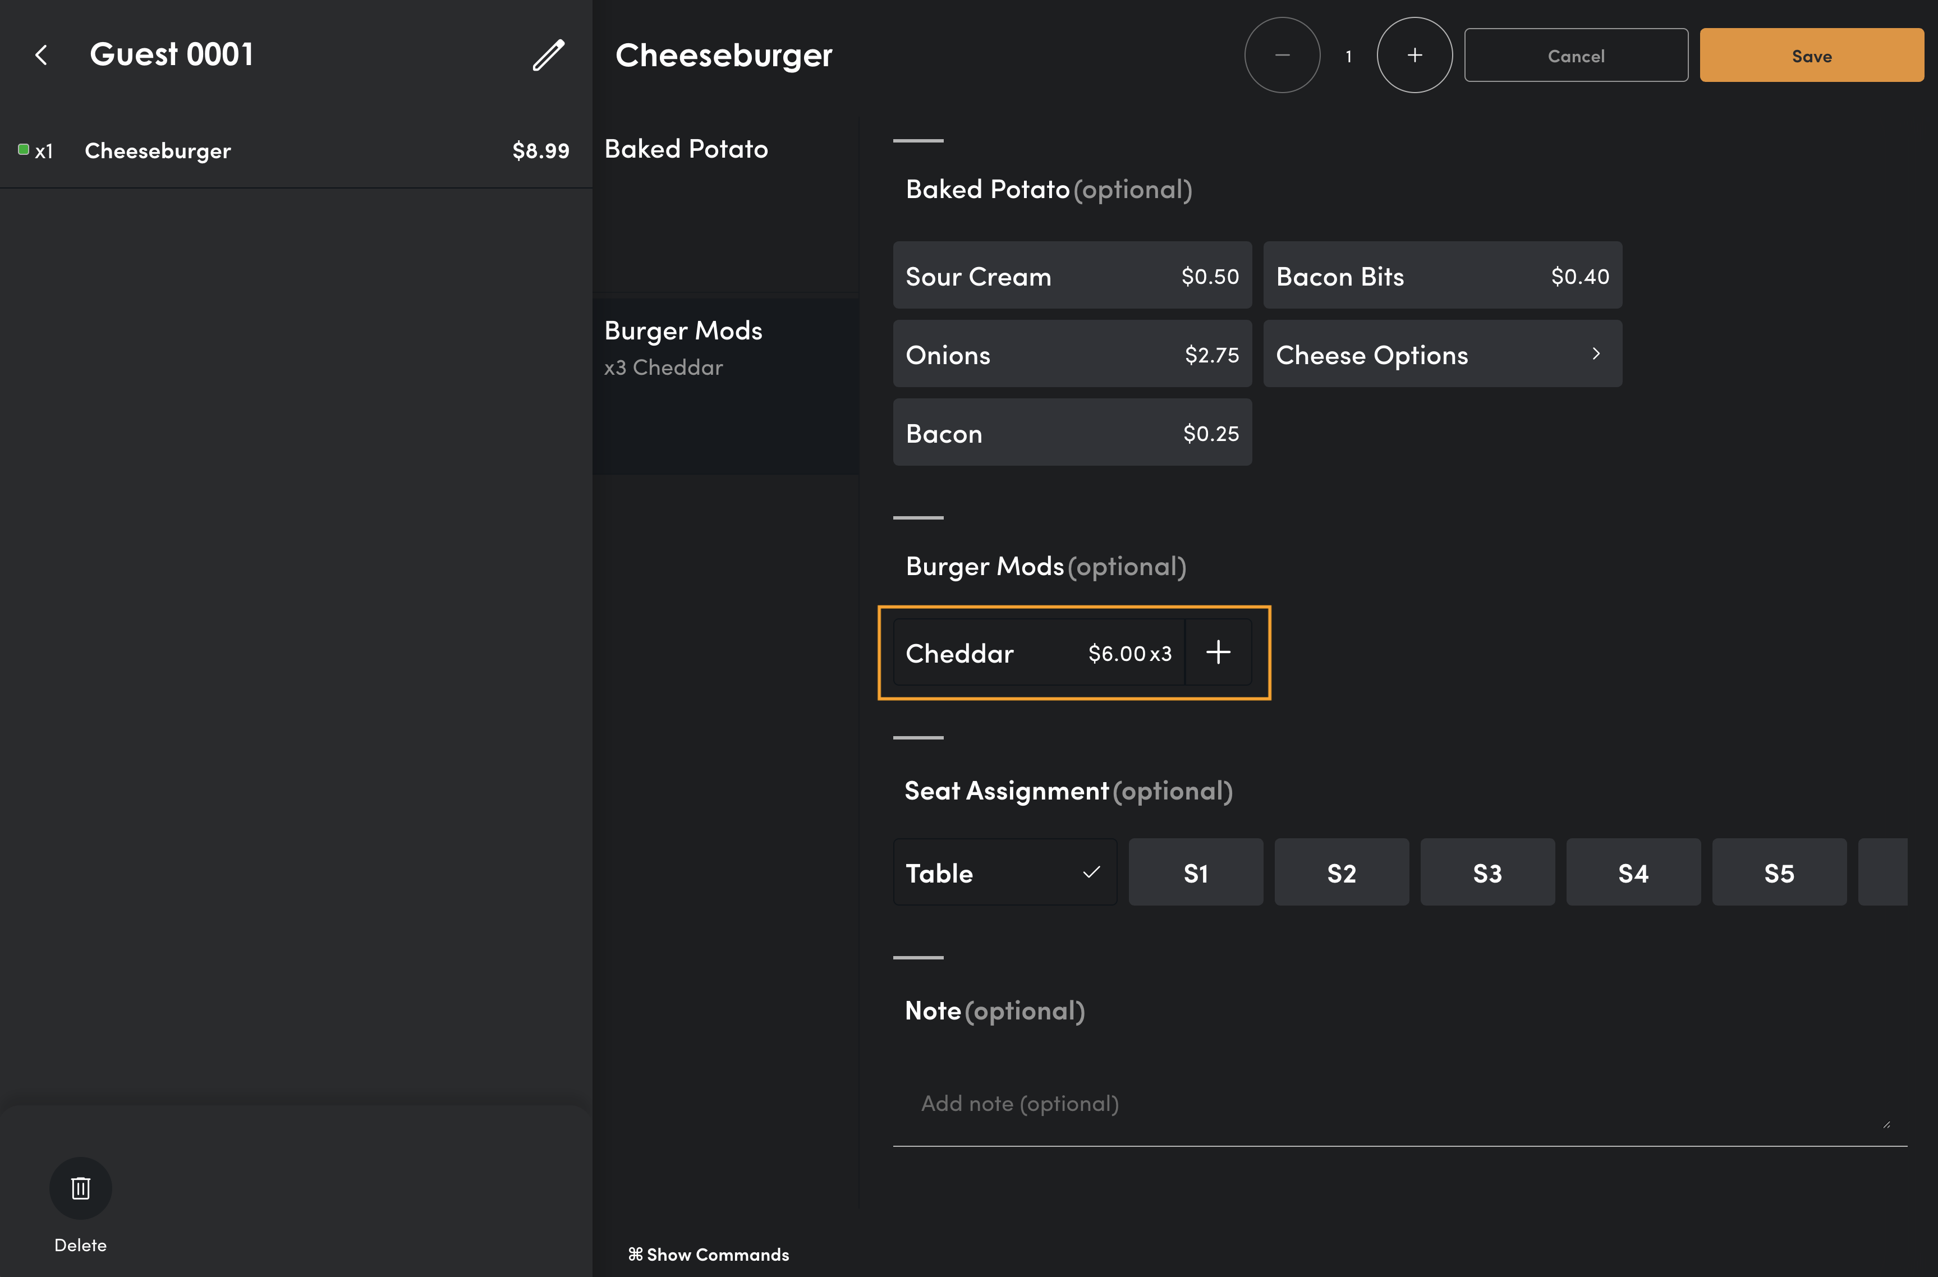The height and width of the screenshot is (1277, 1938).
Task: Increase cheeseburger quantity with the plus button
Action: [x=1415, y=56]
